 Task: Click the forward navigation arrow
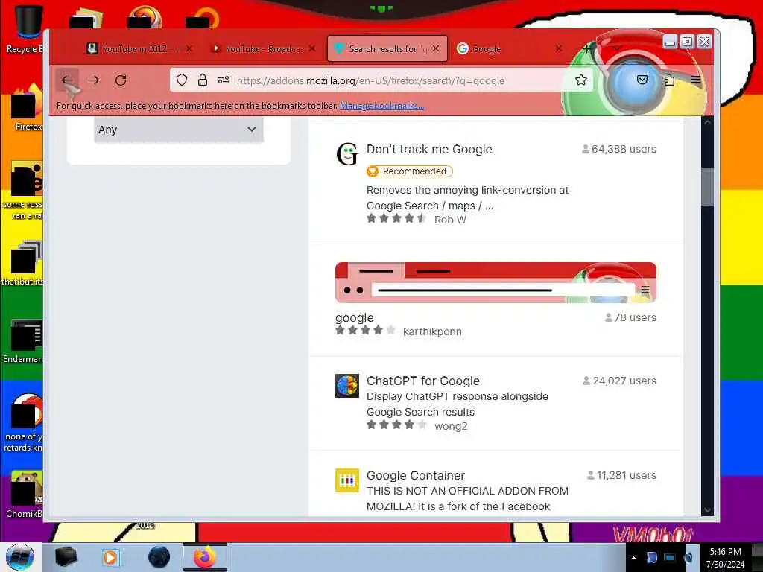click(x=94, y=80)
